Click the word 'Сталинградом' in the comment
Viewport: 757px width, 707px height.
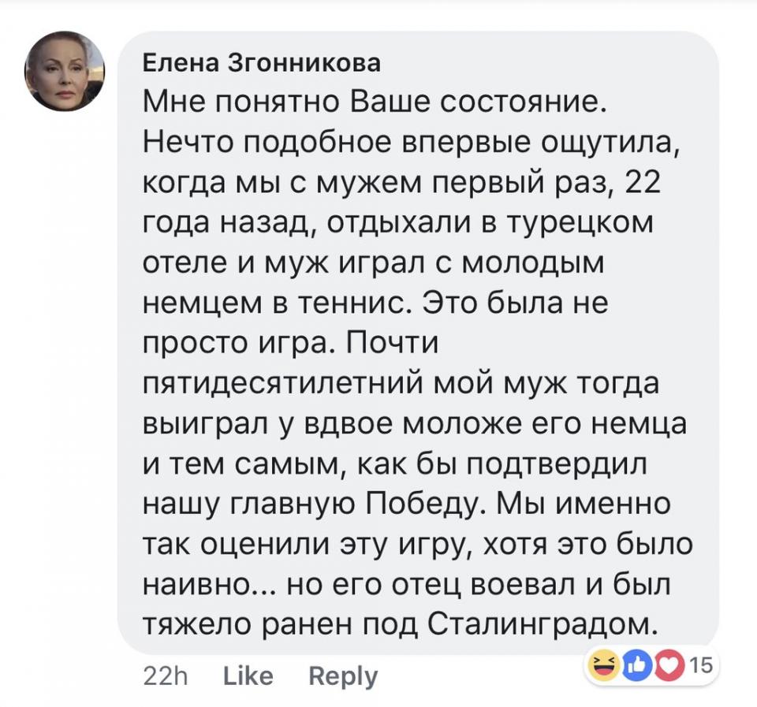543,623
